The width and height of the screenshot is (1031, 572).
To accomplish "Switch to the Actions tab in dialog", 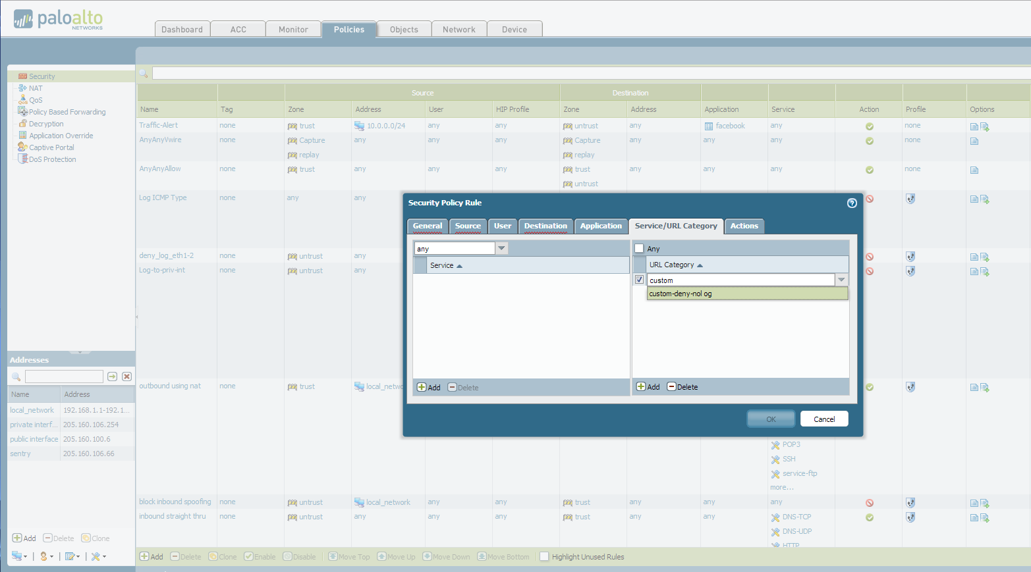I will (744, 226).
